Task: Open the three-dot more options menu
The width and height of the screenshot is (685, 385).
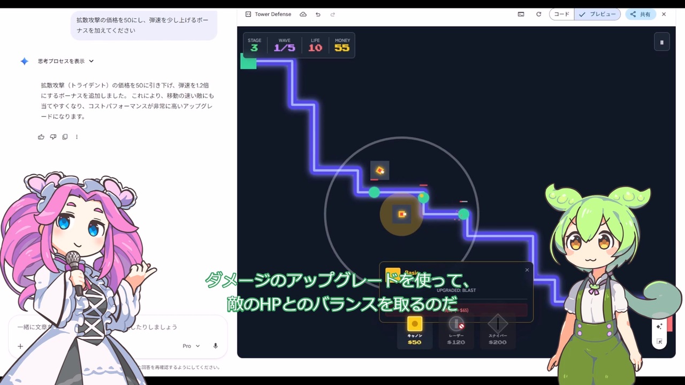Action: click(77, 137)
